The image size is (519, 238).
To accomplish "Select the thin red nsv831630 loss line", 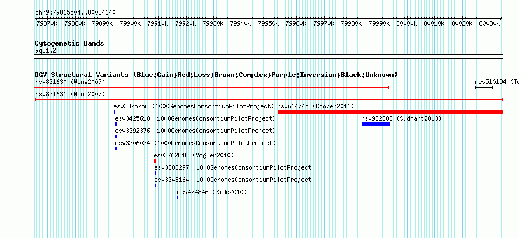I will point(212,87).
